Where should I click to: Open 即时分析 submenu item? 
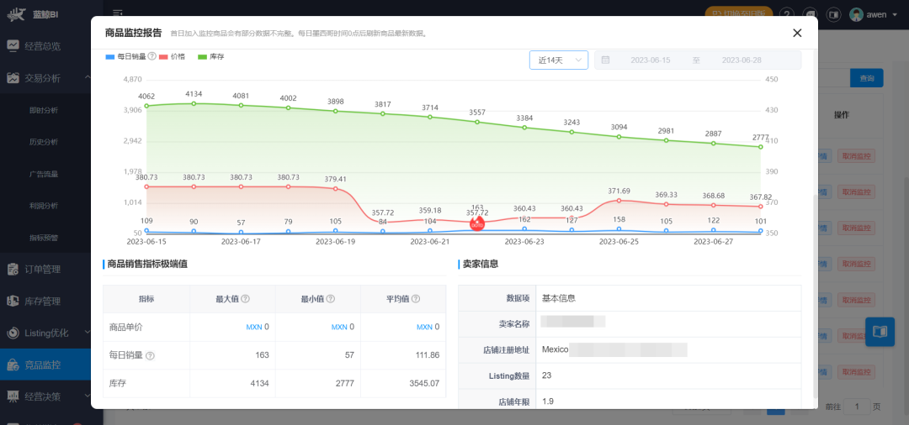pyautogui.click(x=45, y=110)
